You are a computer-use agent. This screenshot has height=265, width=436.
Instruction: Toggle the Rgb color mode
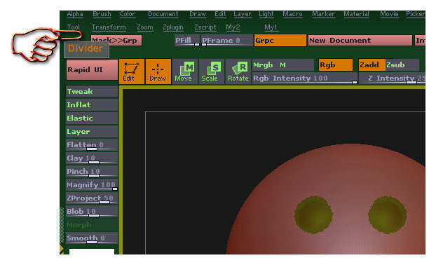(x=336, y=65)
